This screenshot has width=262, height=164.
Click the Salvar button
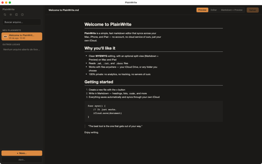click(253, 10)
